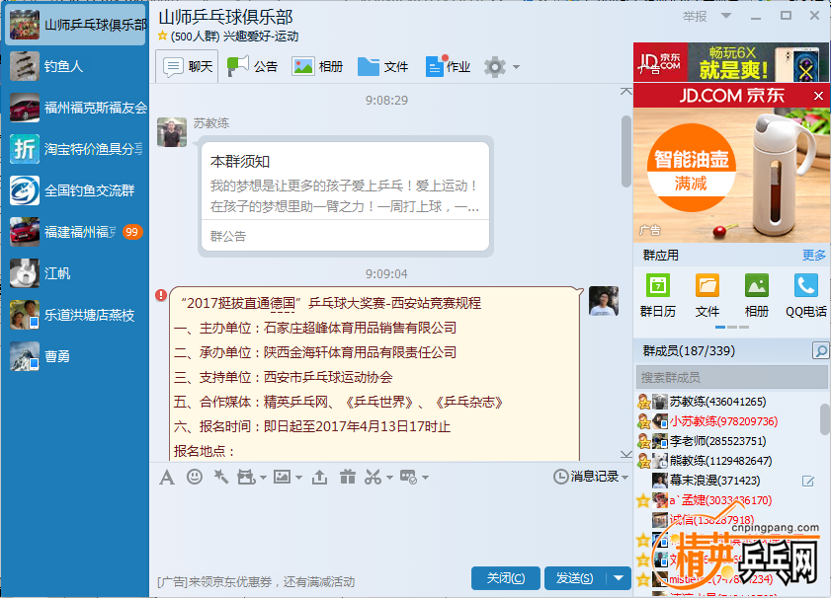The image size is (831, 598).
Task: Click the window shake icon
Action: click(245, 477)
